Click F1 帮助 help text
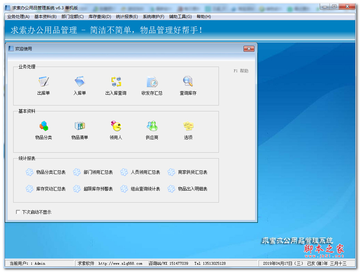 click(x=241, y=71)
